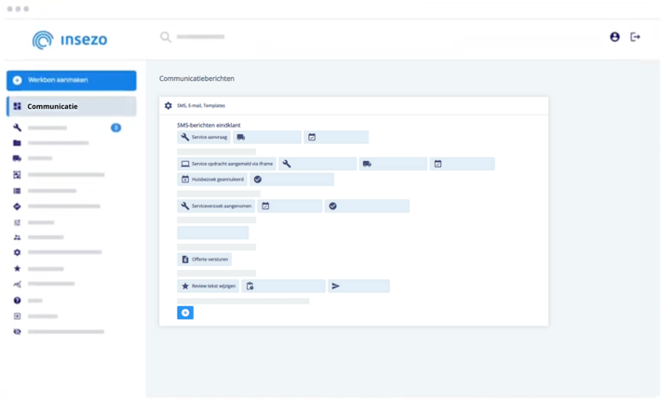661x400 pixels.
Task: Open the Communicatie menu item
Action: [x=71, y=106]
